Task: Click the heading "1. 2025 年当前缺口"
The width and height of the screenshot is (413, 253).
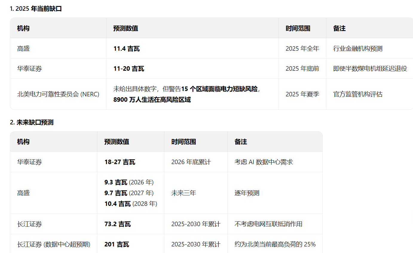Action: (36, 9)
